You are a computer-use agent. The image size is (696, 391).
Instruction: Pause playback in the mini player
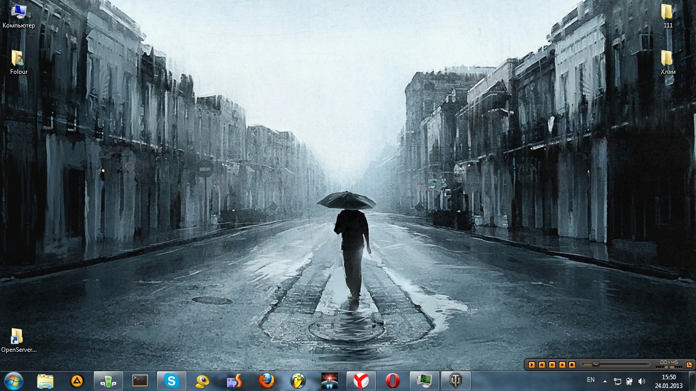pos(542,365)
